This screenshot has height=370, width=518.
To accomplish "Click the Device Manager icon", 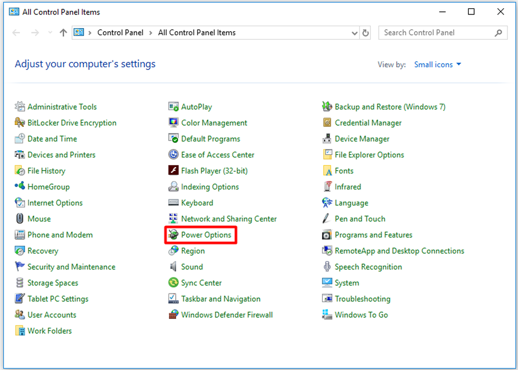I will [327, 139].
